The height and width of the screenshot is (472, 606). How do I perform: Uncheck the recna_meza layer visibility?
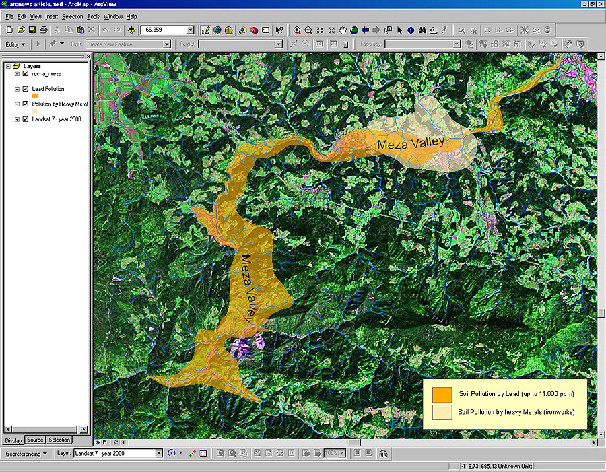click(26, 73)
